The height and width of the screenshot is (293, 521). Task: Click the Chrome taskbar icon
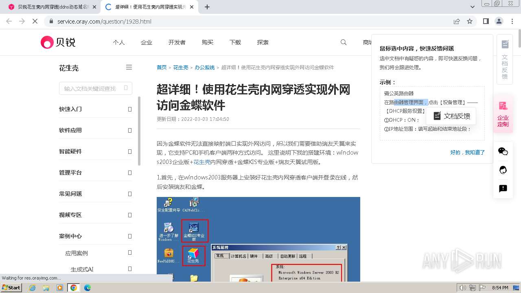(x=74, y=288)
